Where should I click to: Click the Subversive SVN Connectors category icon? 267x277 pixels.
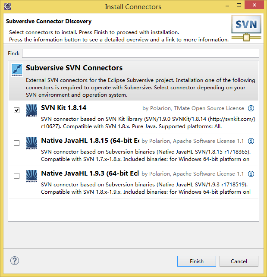(17, 70)
